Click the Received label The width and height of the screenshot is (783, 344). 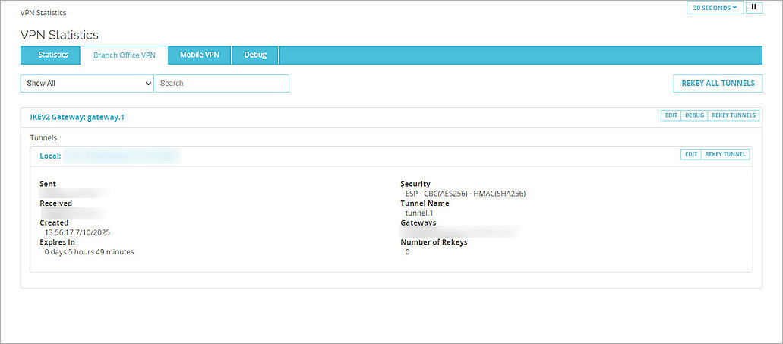56,204
